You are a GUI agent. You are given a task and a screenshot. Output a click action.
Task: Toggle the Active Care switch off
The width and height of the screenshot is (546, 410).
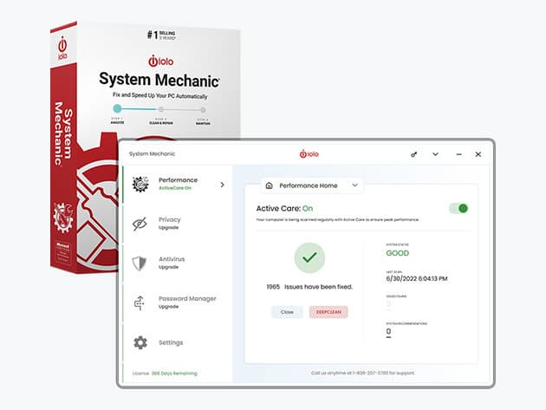458,208
